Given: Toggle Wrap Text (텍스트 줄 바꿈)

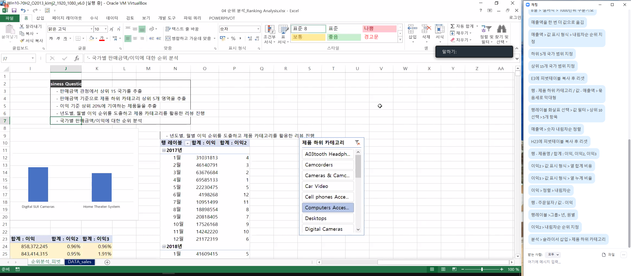Looking at the screenshot, I should pyautogui.click(x=182, y=29).
